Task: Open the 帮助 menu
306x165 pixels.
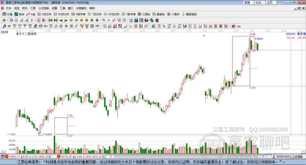Action: pos(92,8)
